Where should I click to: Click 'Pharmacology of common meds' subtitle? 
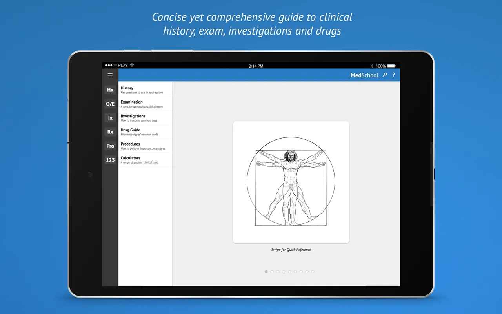coord(140,135)
